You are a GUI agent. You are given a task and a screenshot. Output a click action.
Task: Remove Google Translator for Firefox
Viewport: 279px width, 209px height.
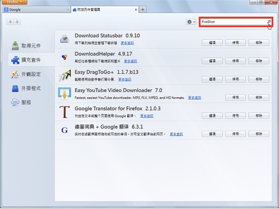pos(259,116)
